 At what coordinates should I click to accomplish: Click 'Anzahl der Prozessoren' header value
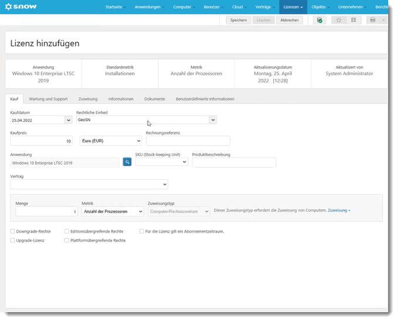point(196,74)
